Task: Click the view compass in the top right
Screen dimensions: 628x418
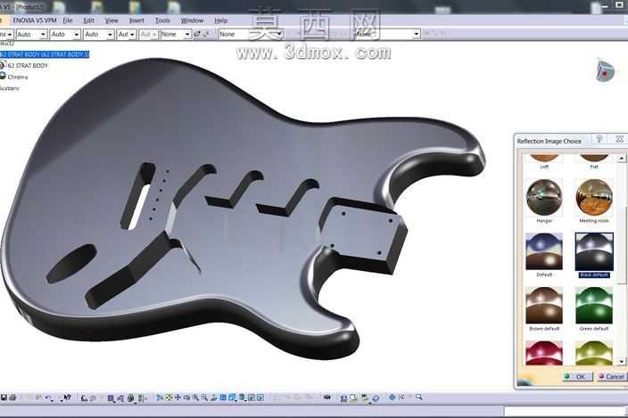Action: click(x=604, y=70)
